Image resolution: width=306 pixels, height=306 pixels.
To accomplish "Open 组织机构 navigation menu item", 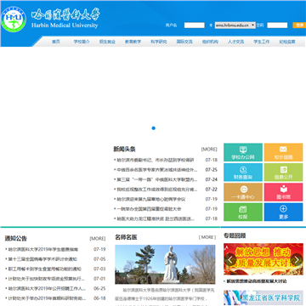I will tap(210, 42).
